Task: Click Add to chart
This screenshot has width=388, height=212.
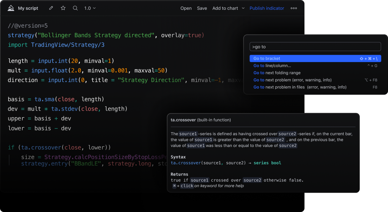Action: pyautogui.click(x=225, y=8)
